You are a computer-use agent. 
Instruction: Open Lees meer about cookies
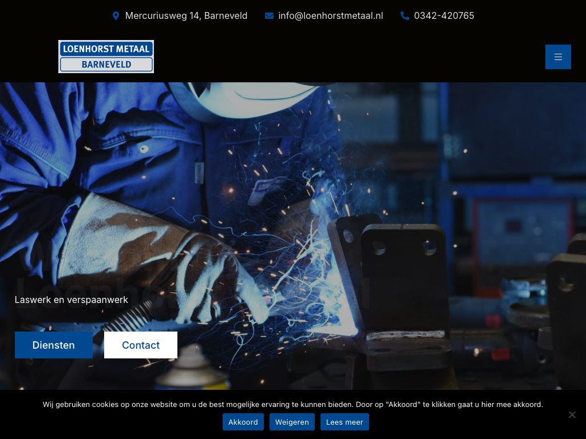point(345,422)
